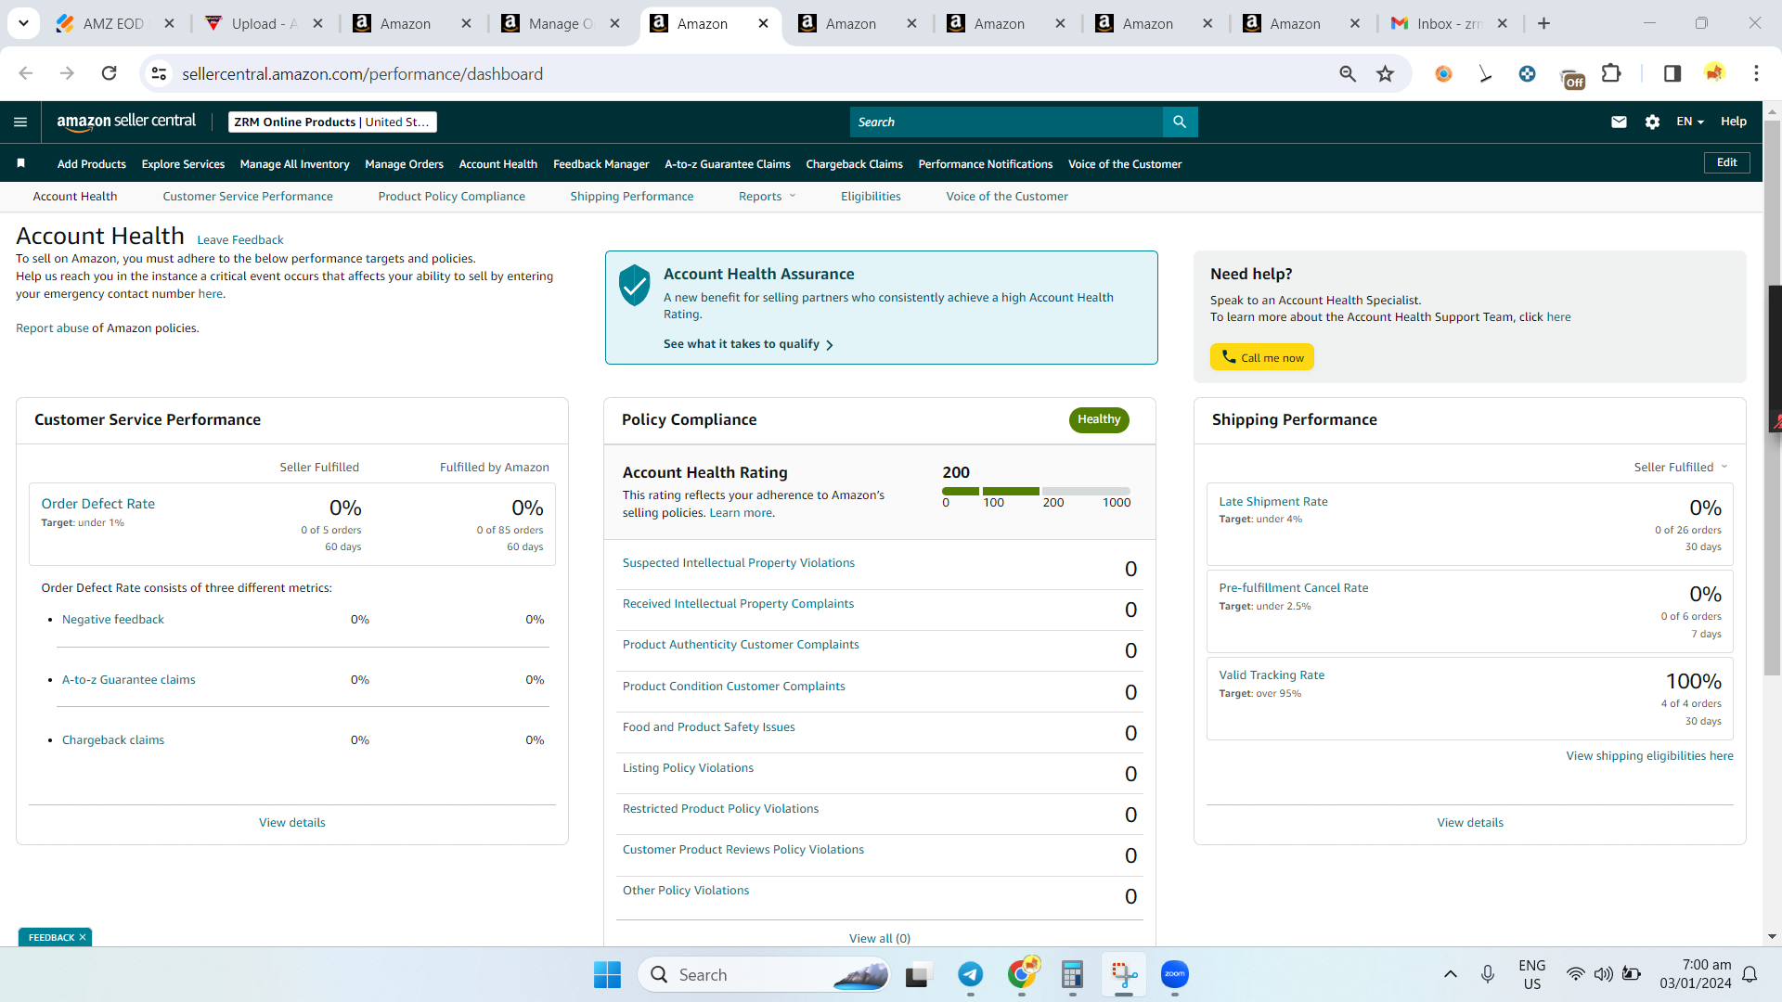Click the Amazon Seller Central logo
Screen dimensions: 1782x1002
pos(126,122)
